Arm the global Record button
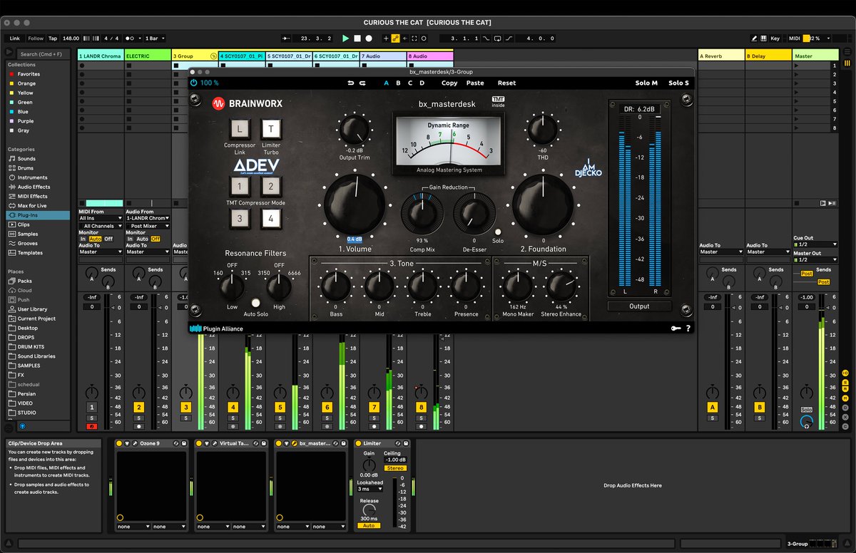856x553 pixels. click(369, 38)
